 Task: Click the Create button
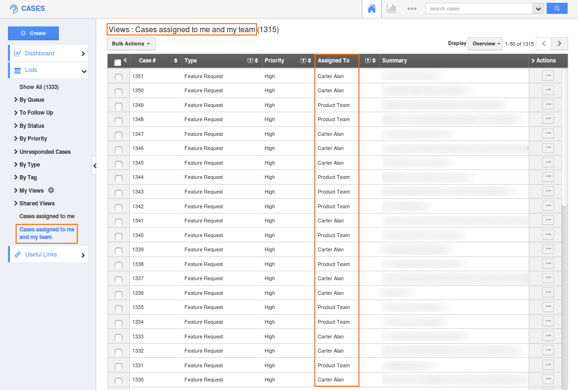[33, 33]
